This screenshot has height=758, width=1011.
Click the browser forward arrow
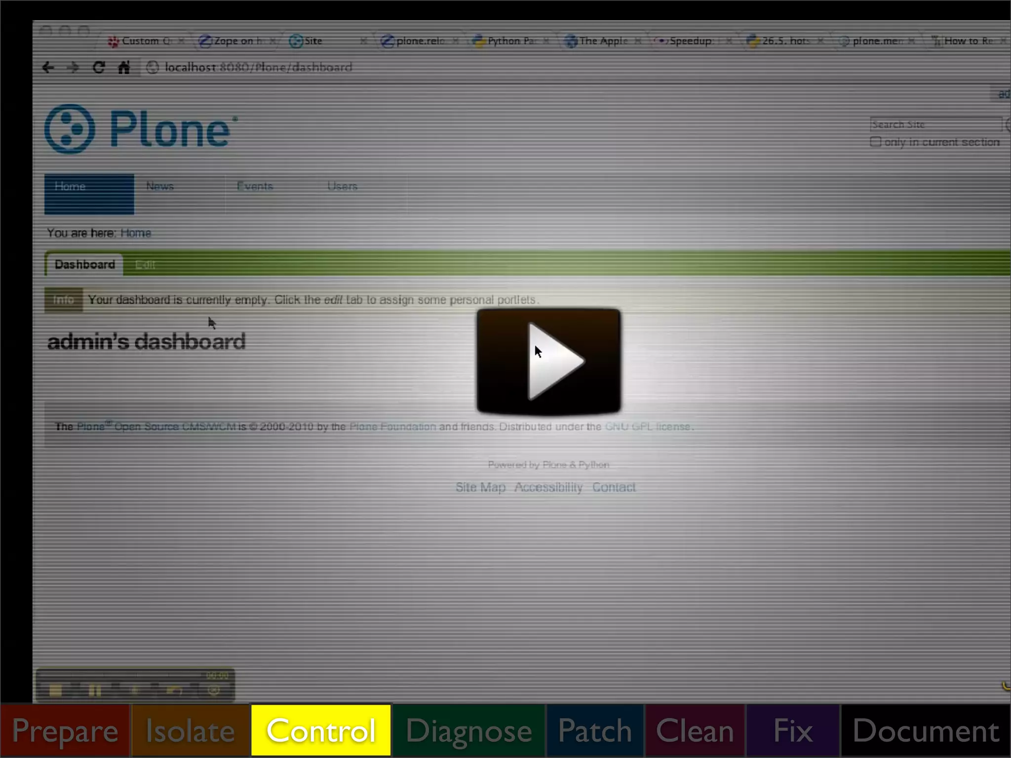(x=73, y=67)
